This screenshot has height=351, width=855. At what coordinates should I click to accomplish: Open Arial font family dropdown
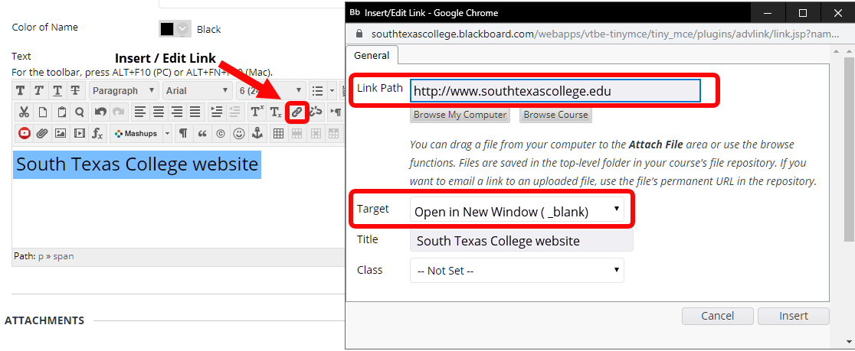[198, 90]
